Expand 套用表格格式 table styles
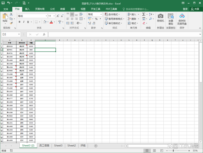Viewport: 203px width, 153px height. tap(115, 19)
